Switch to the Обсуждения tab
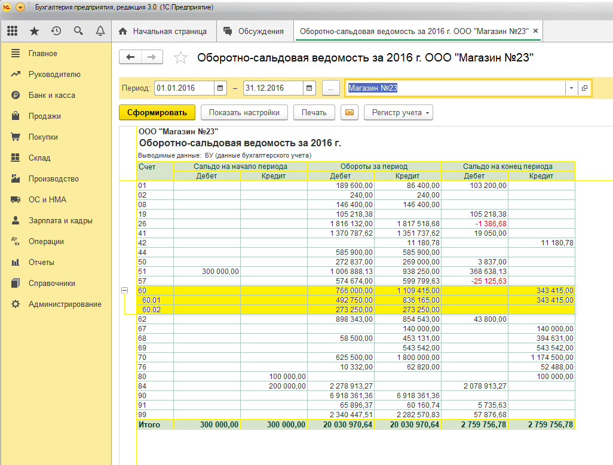This screenshot has height=465, width=613. point(254,31)
